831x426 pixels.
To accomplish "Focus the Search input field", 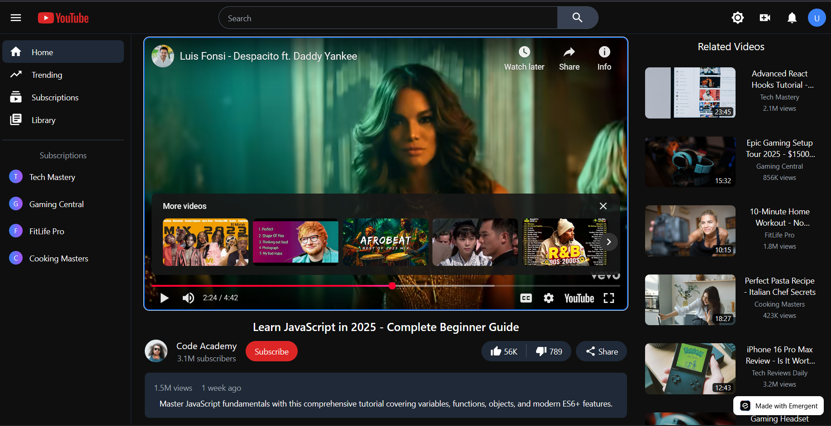I will (388, 18).
